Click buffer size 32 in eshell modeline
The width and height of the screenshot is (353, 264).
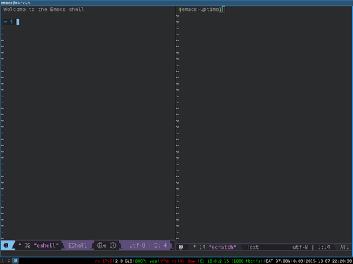28,245
